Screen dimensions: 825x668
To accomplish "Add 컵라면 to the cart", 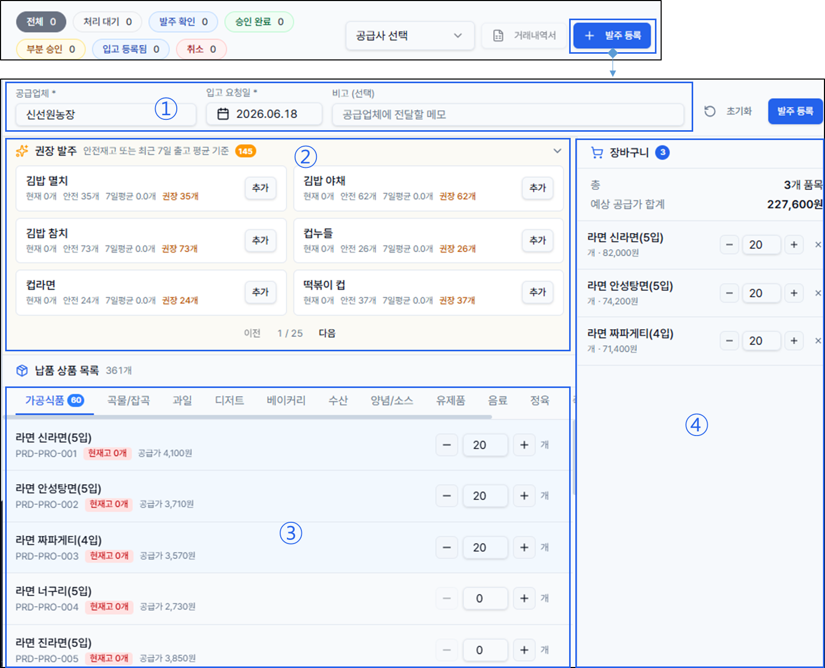I will 261,292.
